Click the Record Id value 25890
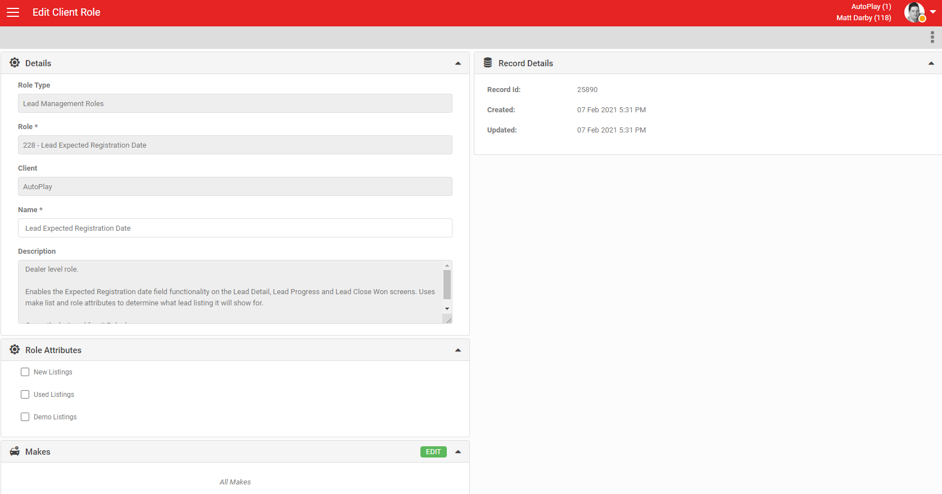The width and height of the screenshot is (942, 494). [587, 90]
